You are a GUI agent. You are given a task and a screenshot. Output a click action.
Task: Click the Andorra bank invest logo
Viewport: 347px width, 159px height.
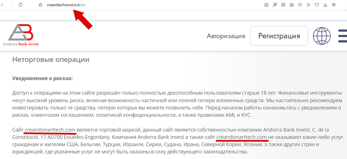click(21, 35)
